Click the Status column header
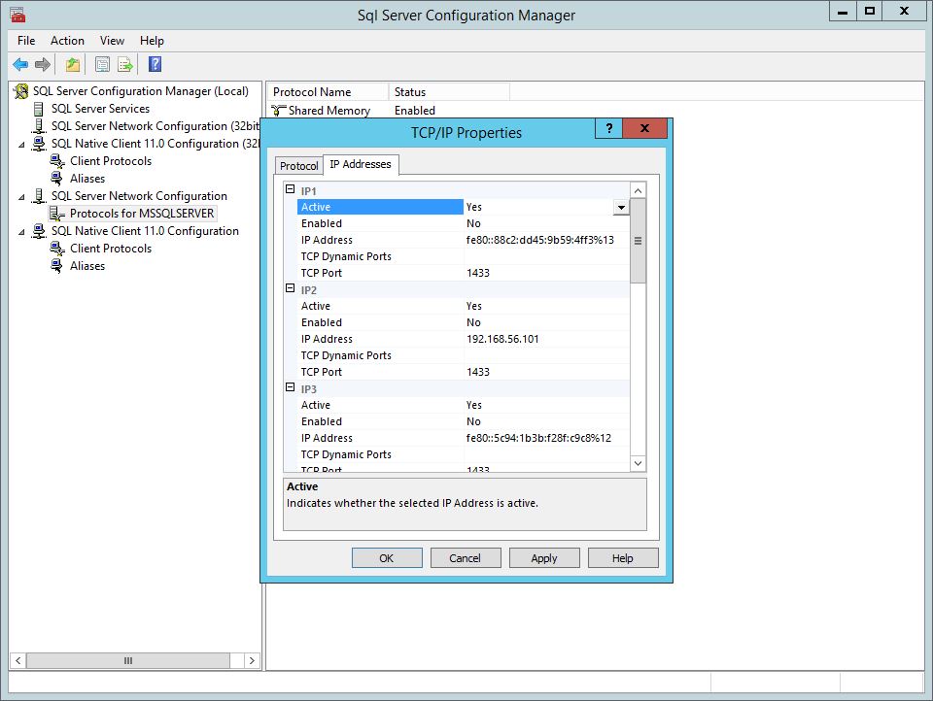This screenshot has width=933, height=701. pos(449,92)
